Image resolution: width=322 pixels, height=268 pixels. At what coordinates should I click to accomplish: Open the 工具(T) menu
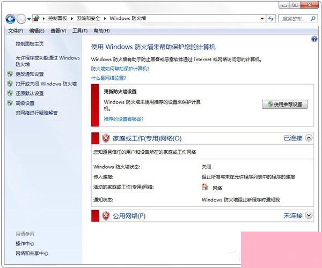pos(80,31)
